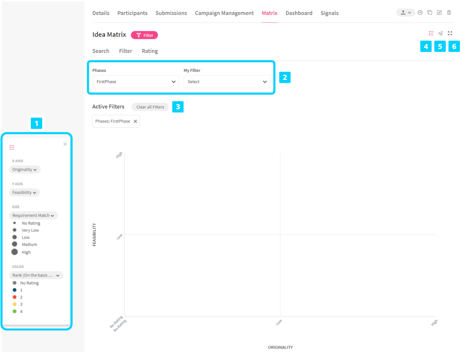Open the Dashboard tab
The height and width of the screenshot is (352, 465).
299,13
